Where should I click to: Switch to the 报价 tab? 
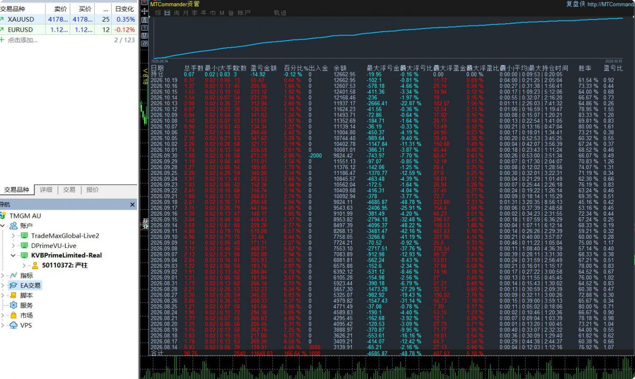(93, 190)
